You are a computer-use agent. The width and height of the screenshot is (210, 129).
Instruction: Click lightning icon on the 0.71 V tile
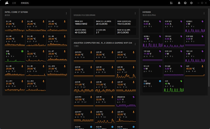(133, 97)
